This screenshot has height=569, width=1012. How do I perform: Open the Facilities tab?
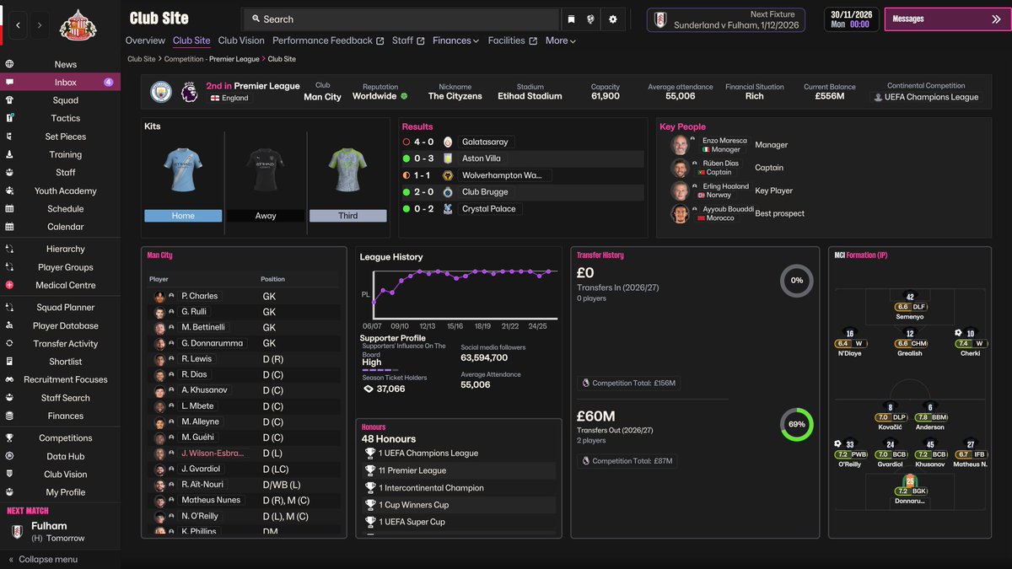(513, 40)
